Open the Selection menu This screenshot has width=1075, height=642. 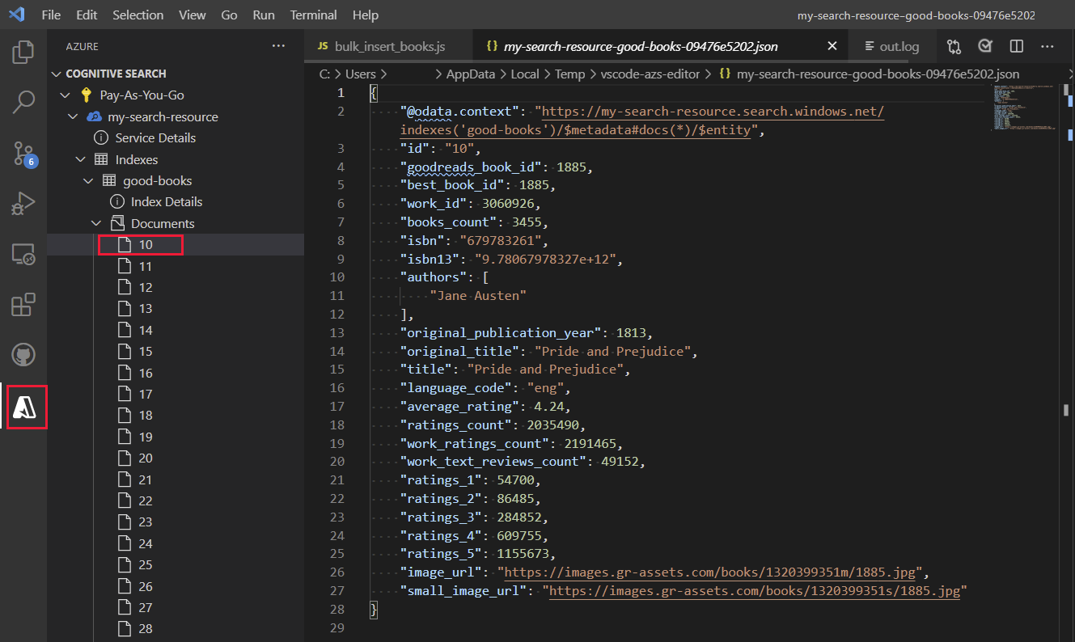pos(138,15)
